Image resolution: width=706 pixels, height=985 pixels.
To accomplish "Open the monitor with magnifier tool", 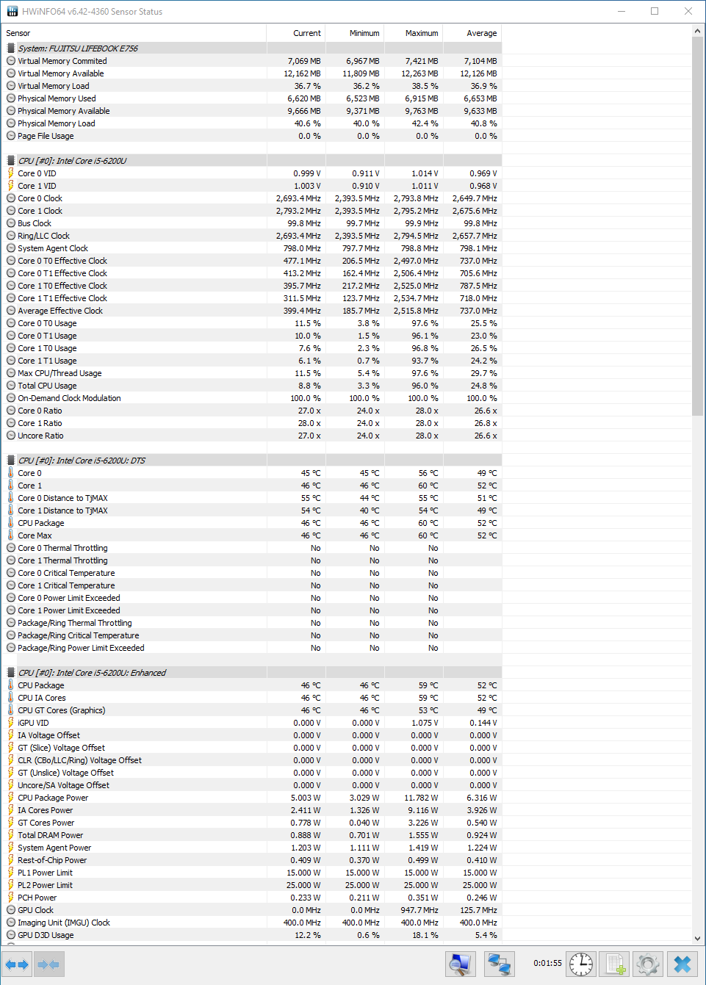I will tap(461, 964).
